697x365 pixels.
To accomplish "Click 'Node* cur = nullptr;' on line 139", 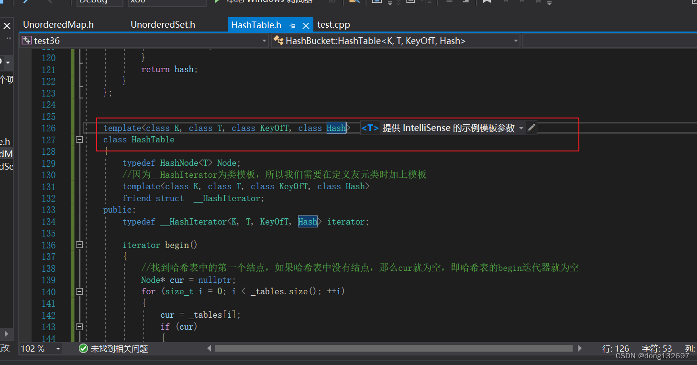I will [188, 280].
